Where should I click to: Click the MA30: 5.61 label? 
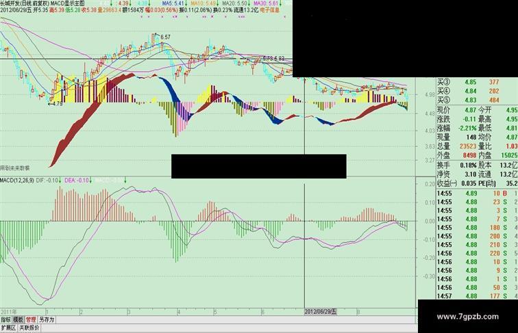(266, 3)
